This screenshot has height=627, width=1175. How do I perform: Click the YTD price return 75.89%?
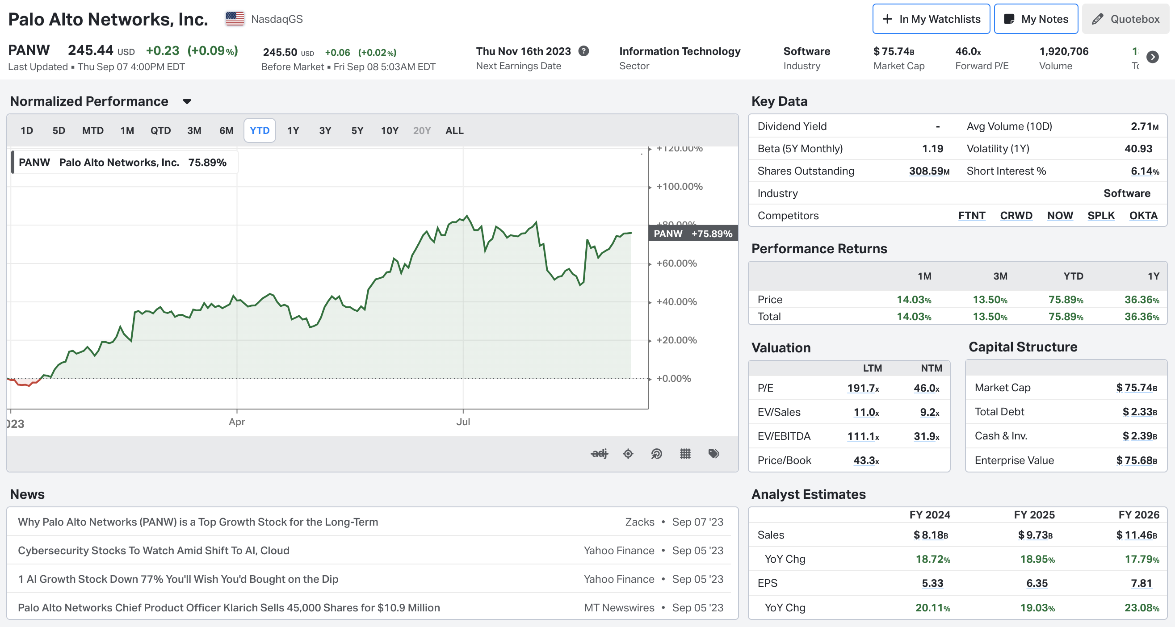[1066, 300]
